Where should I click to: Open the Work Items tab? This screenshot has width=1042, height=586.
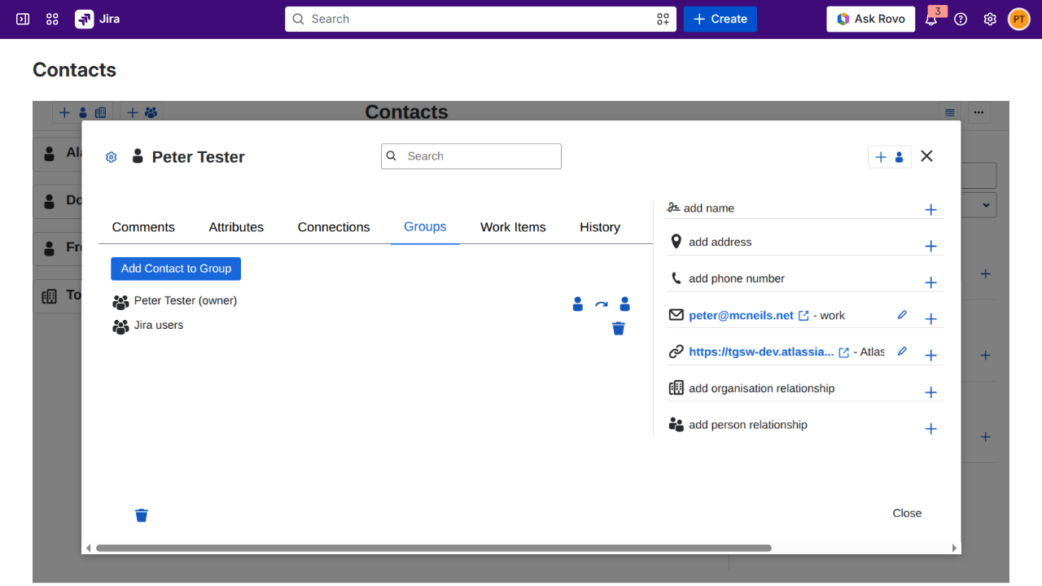click(x=513, y=227)
